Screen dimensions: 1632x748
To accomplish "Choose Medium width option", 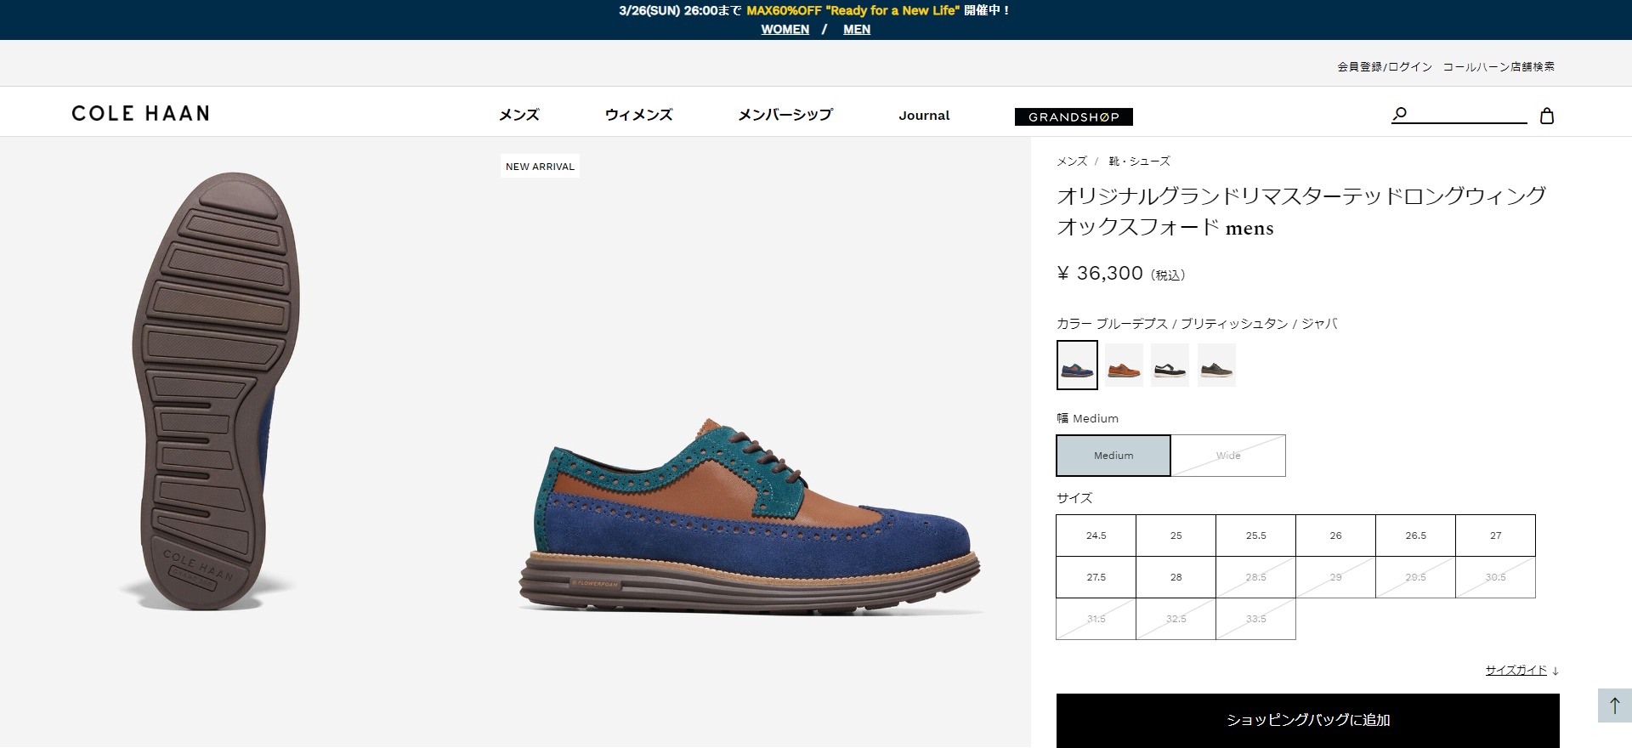I will click(x=1113, y=456).
